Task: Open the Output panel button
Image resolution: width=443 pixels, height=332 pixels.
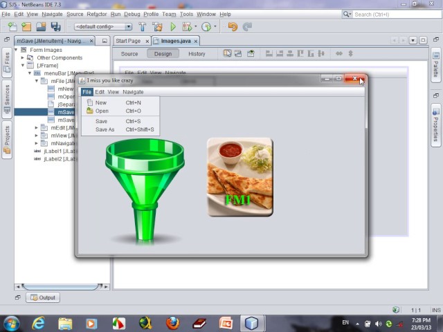Action: tap(43, 297)
